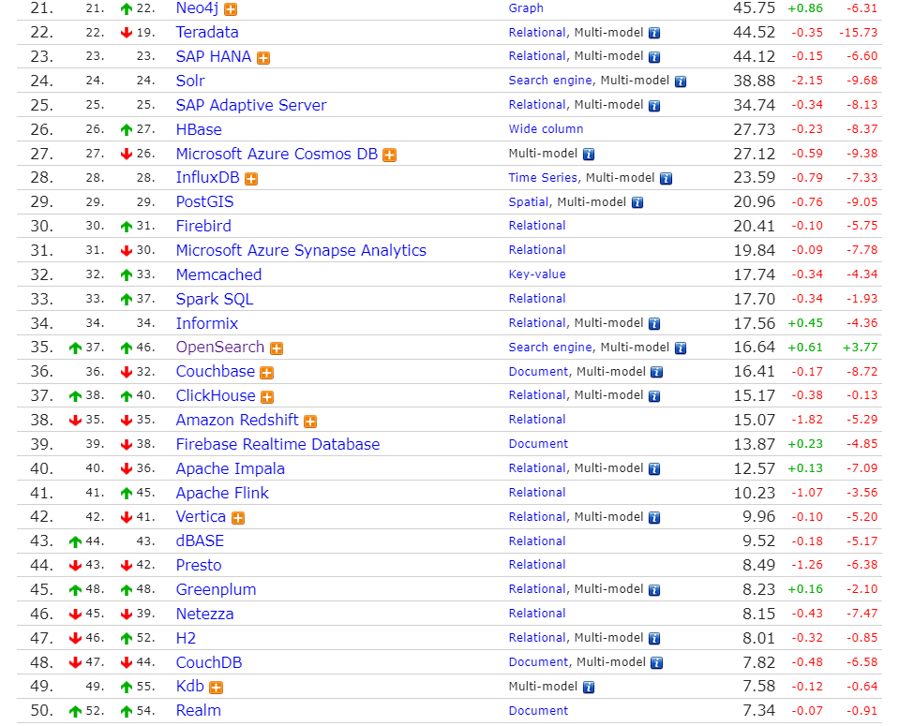
Task: Click the plus icon beside Kdb
Action: (x=217, y=688)
